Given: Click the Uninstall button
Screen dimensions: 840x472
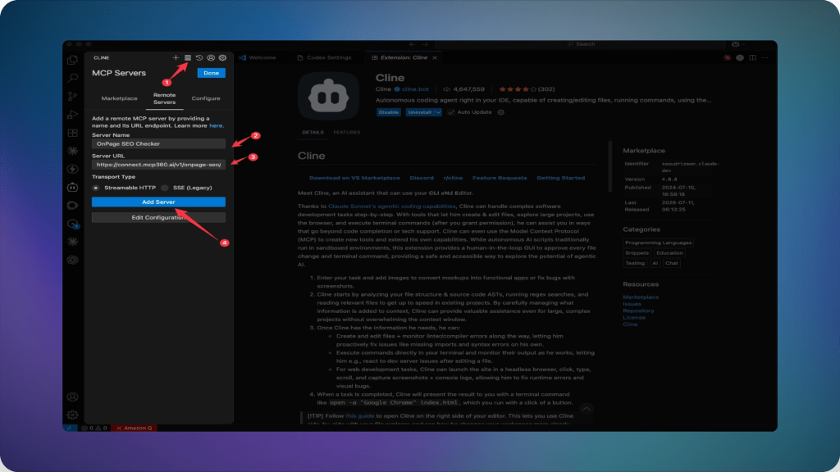Looking at the screenshot, I should coord(419,112).
